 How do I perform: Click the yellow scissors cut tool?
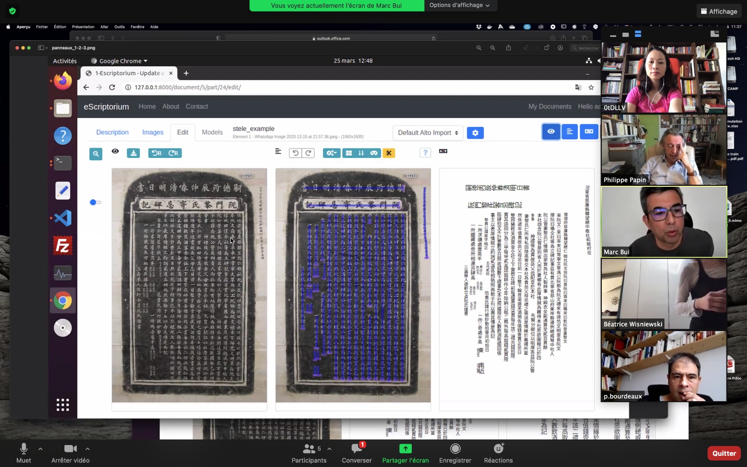pos(388,153)
